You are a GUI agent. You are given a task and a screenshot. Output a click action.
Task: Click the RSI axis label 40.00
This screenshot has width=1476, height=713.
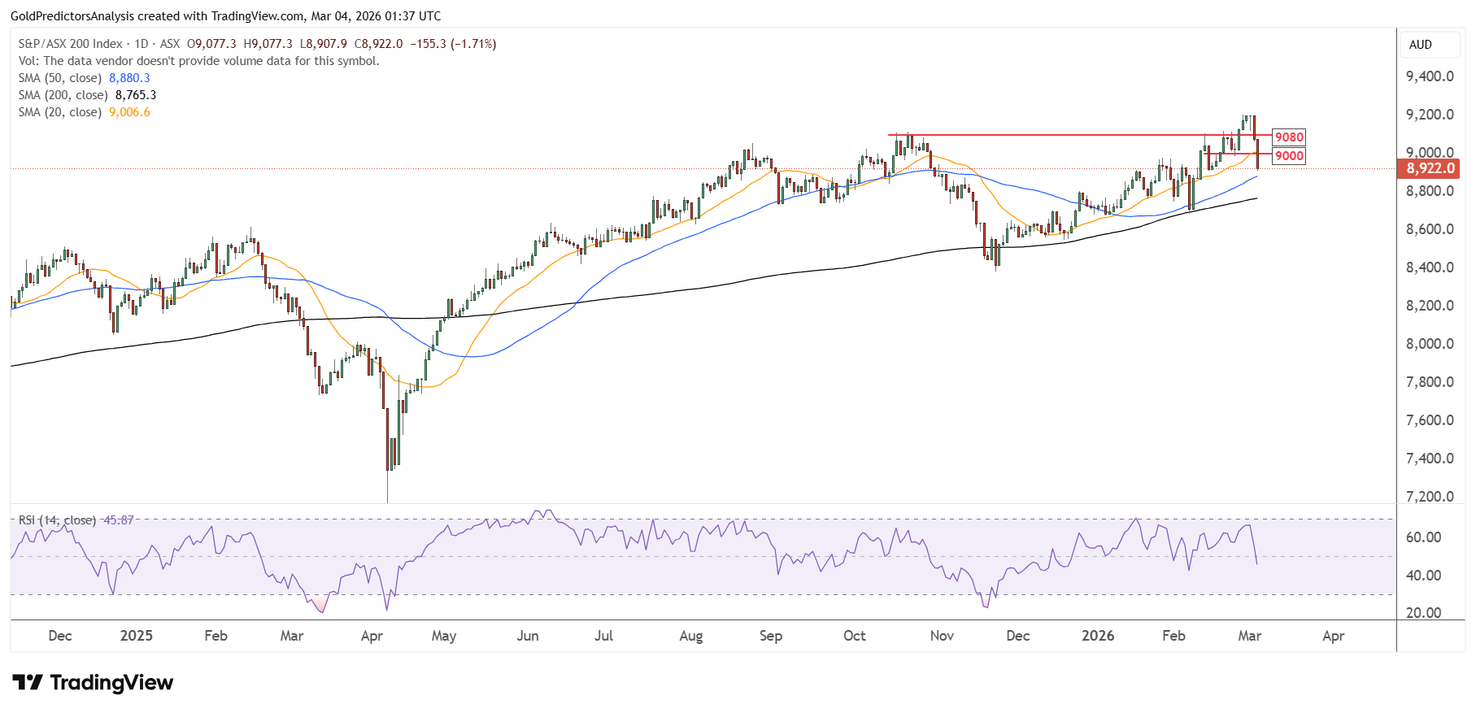1424,576
